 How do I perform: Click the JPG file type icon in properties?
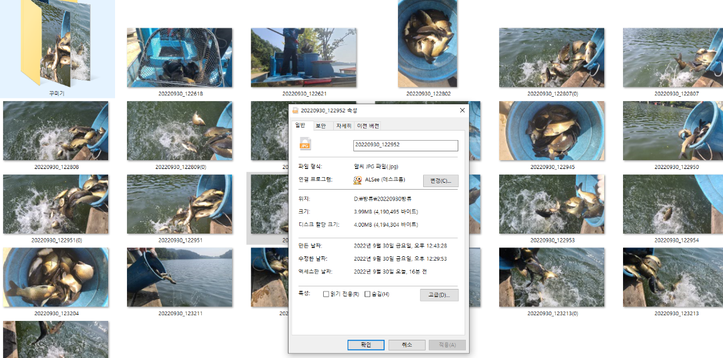click(x=306, y=144)
